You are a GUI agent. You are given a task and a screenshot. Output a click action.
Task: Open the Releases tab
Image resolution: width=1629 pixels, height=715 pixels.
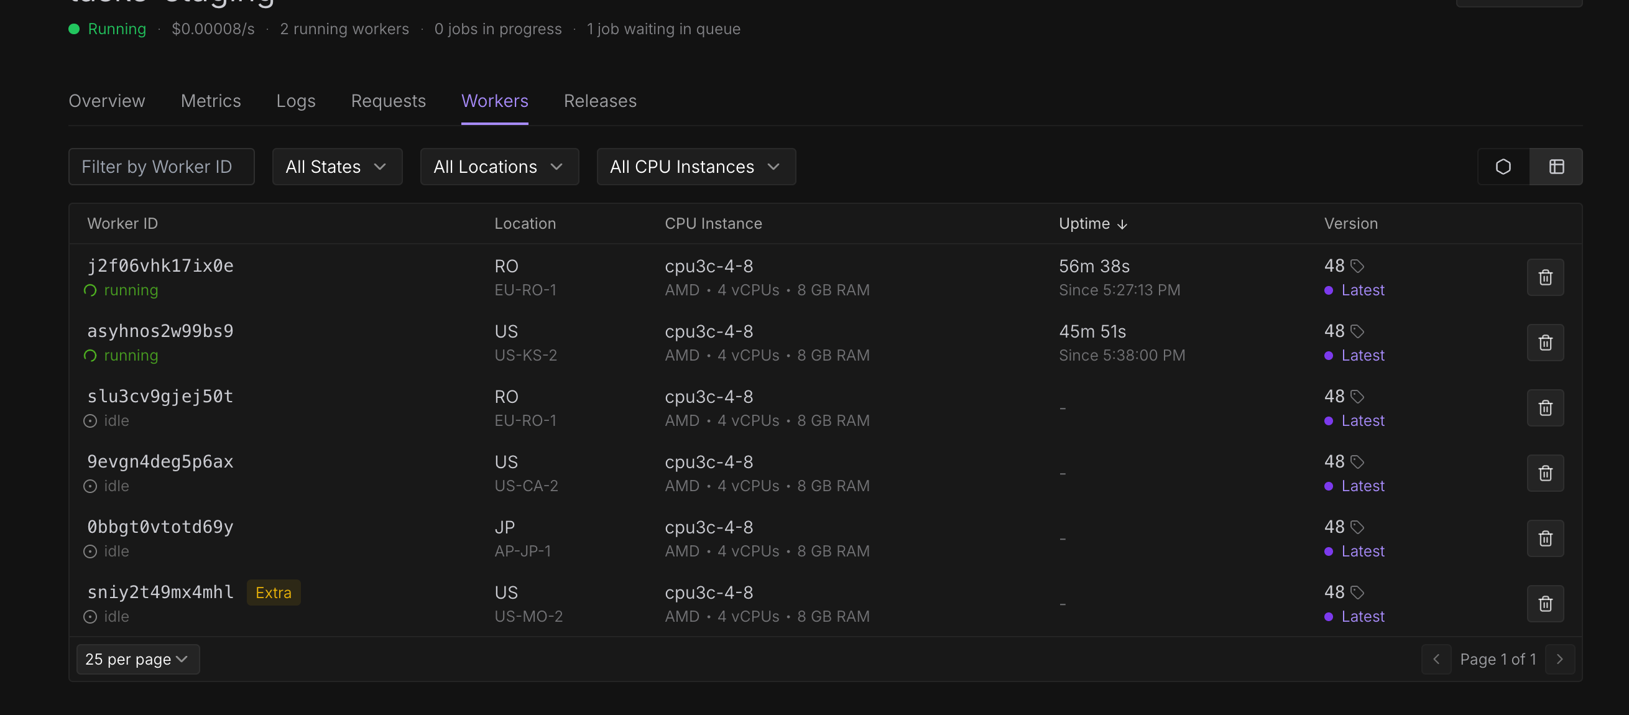(x=599, y=101)
